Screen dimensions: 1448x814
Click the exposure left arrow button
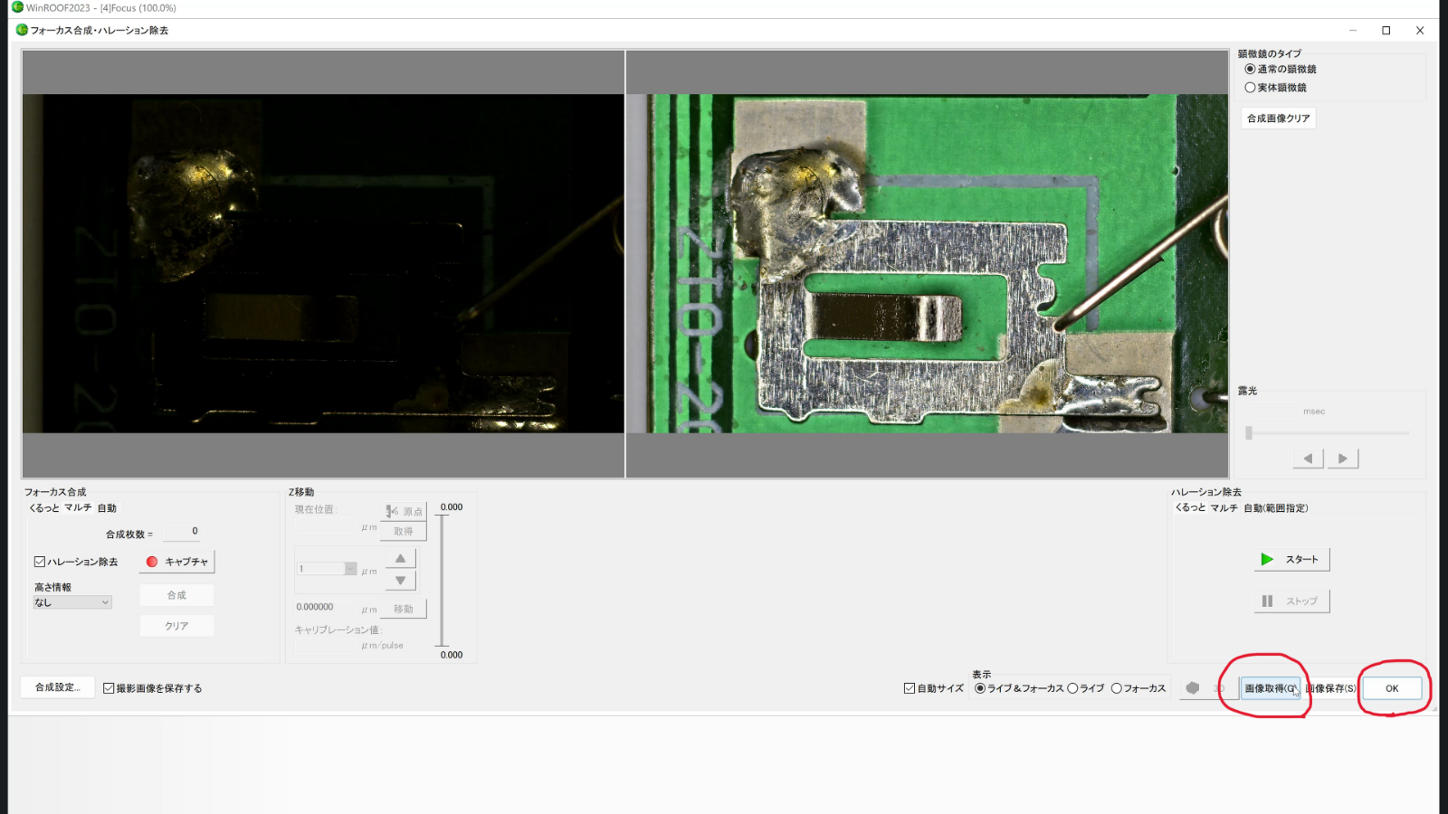(1308, 459)
